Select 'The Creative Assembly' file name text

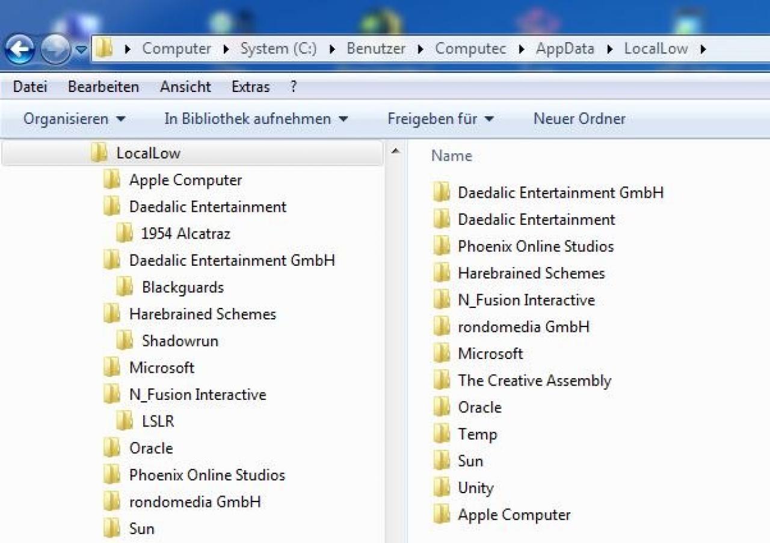tap(534, 381)
